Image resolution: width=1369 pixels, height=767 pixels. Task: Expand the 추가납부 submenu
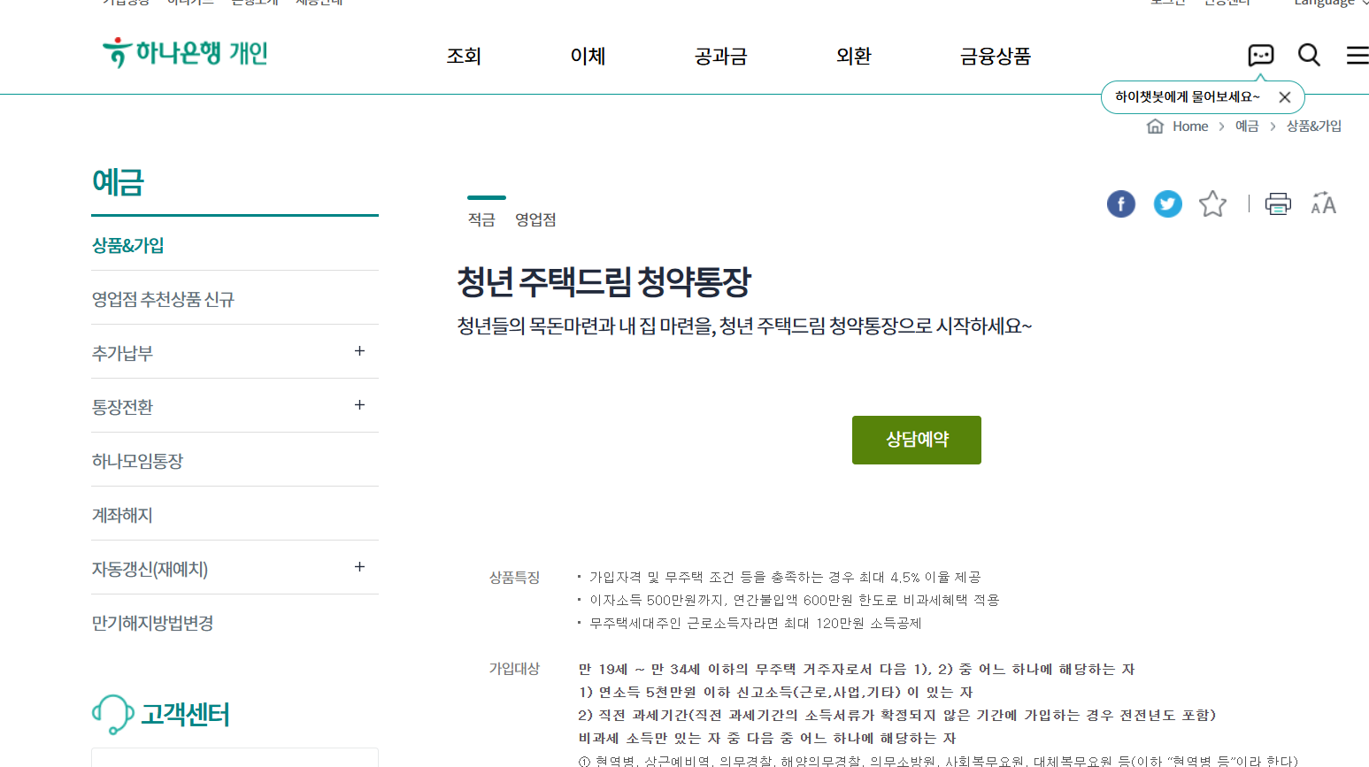(x=359, y=351)
